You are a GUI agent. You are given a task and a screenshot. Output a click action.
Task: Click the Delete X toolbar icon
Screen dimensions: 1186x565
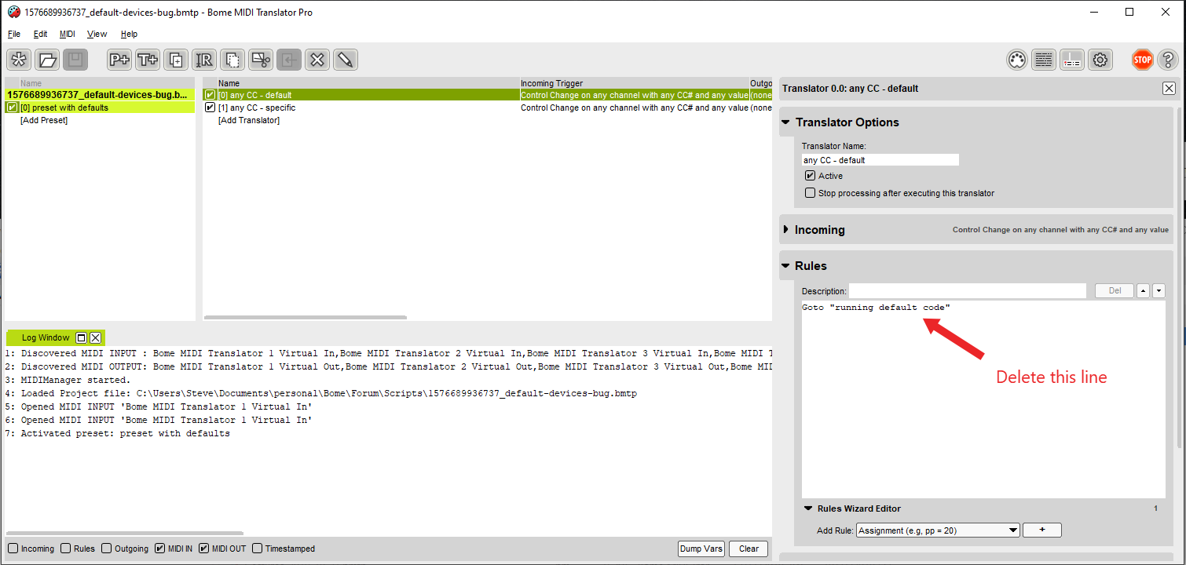pos(317,59)
